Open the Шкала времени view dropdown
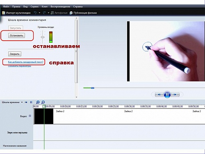Viewport: 205px width, 154px height. 22,102
